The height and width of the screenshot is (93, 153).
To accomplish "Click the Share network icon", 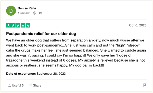I will coord(31,85).
